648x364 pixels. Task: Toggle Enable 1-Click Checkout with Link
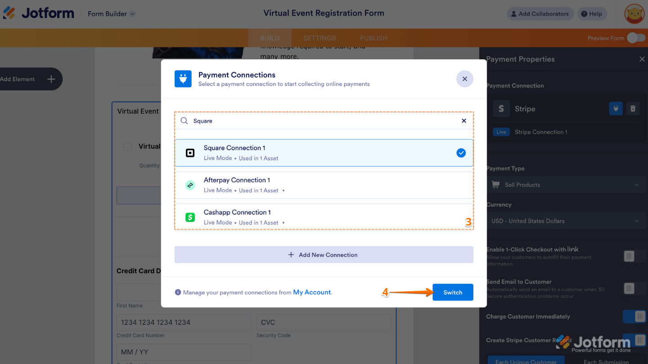point(634,256)
